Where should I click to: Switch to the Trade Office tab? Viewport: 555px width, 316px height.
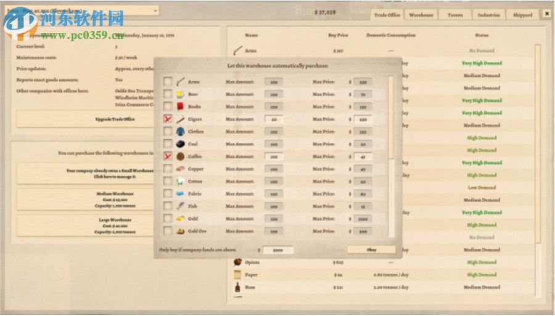(x=387, y=15)
